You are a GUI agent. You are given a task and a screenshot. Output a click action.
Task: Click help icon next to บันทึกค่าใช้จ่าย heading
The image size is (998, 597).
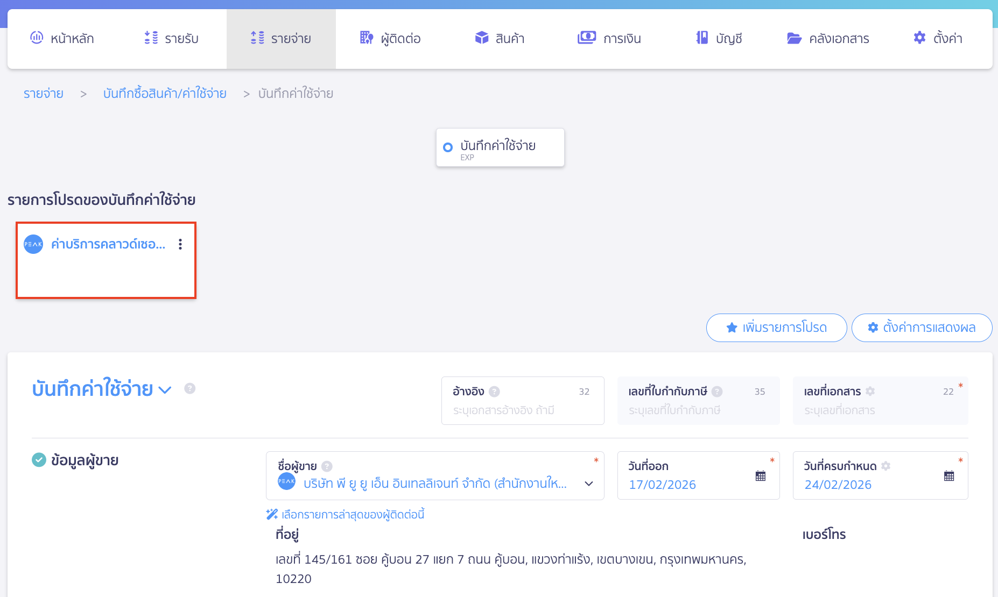pos(189,388)
